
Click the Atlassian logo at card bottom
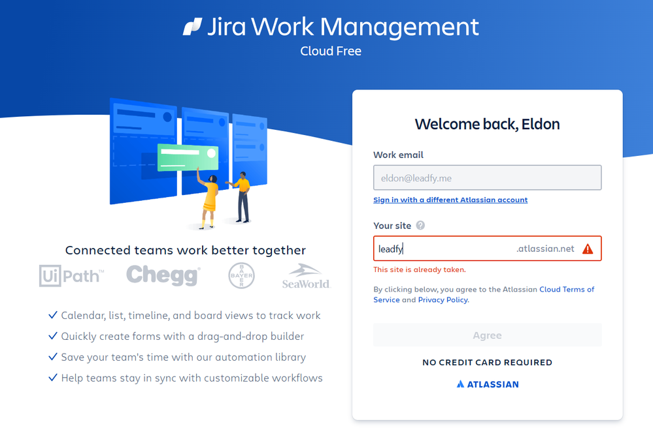click(488, 384)
